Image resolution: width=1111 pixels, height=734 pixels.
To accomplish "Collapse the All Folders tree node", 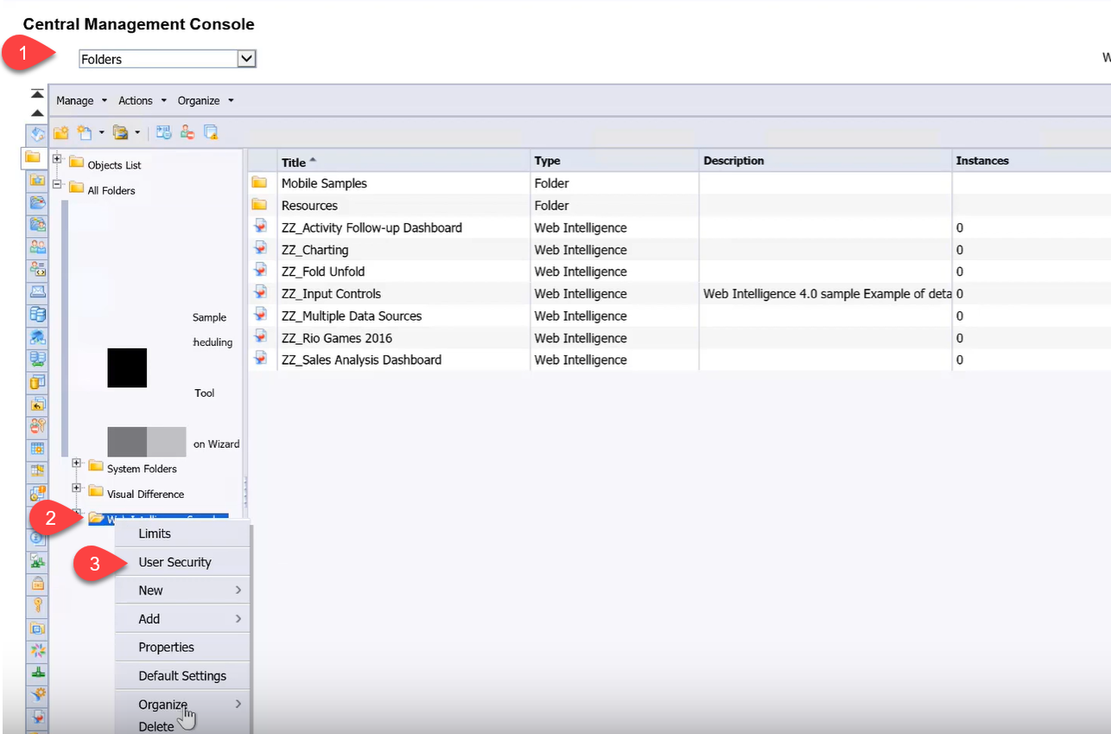I will [x=57, y=185].
